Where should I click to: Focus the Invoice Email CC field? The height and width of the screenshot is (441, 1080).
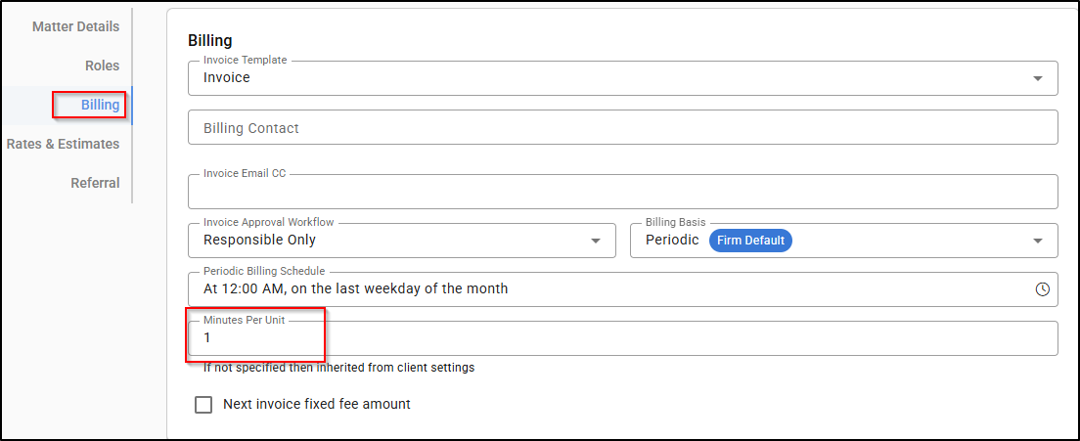coord(622,194)
